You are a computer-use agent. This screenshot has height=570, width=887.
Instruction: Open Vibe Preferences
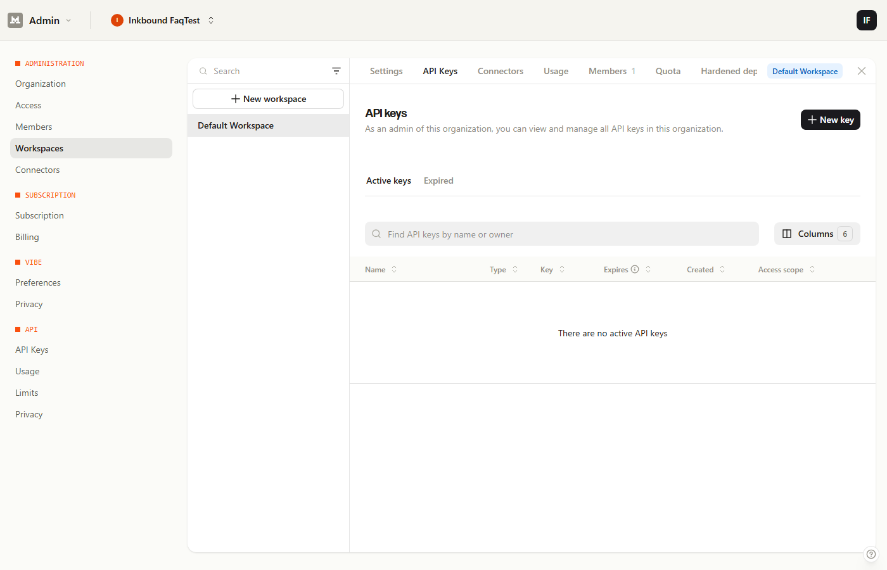point(38,282)
